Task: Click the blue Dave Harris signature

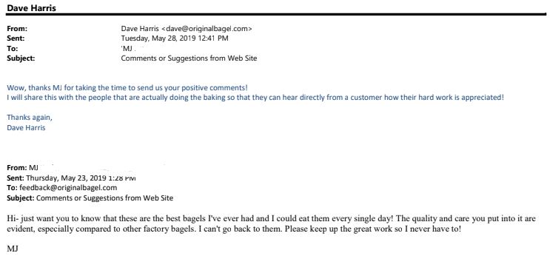Action: click(26, 128)
